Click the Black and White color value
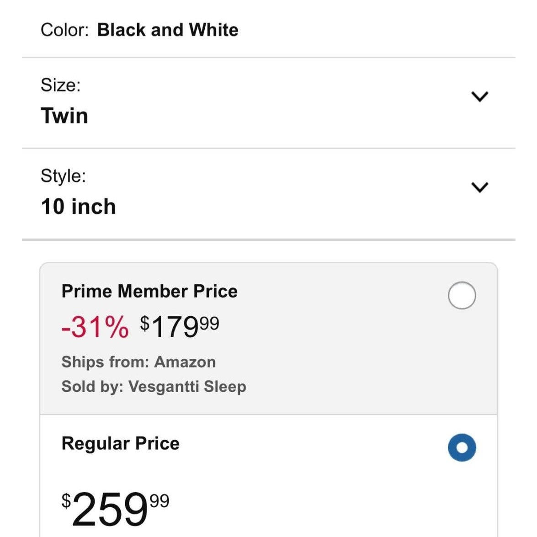Image resolution: width=537 pixels, height=537 pixels. [168, 30]
